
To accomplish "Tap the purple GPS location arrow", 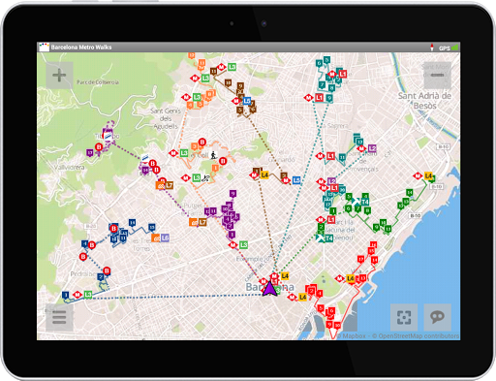I will [269, 288].
